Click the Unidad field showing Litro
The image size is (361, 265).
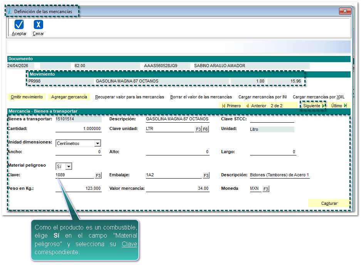pyautogui.click(x=272, y=129)
